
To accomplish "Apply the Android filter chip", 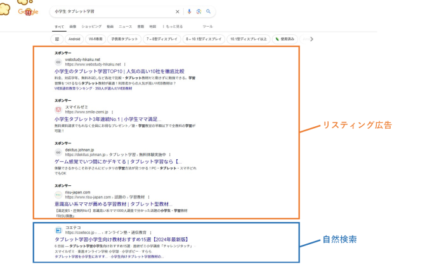I will (74, 39).
